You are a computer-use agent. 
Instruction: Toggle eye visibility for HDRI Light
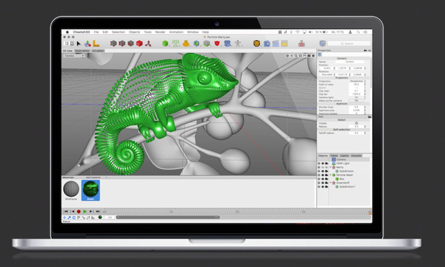(x=323, y=163)
